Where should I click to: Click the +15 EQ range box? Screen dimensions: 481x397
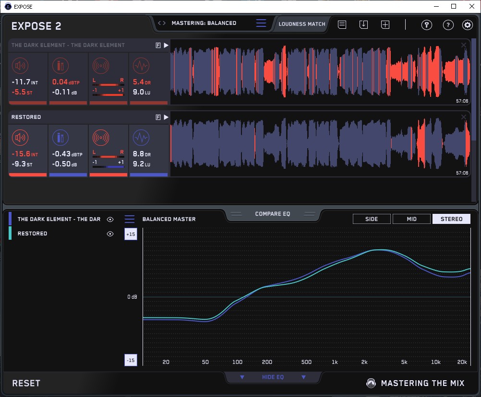point(131,234)
